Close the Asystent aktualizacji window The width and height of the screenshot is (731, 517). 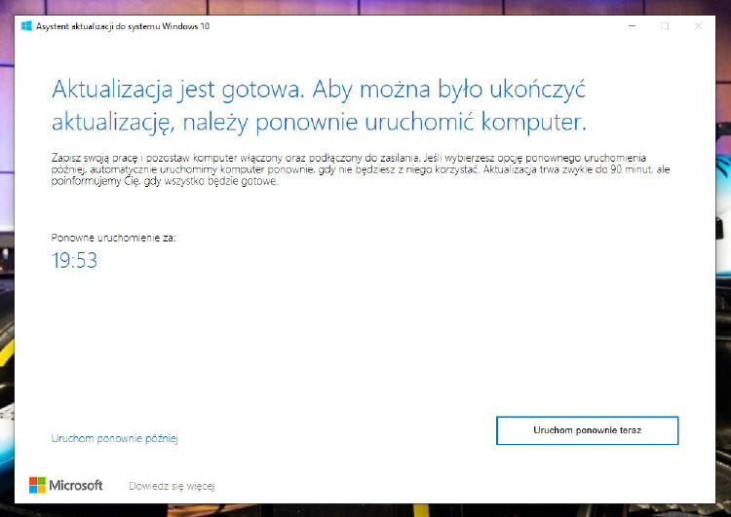point(698,26)
